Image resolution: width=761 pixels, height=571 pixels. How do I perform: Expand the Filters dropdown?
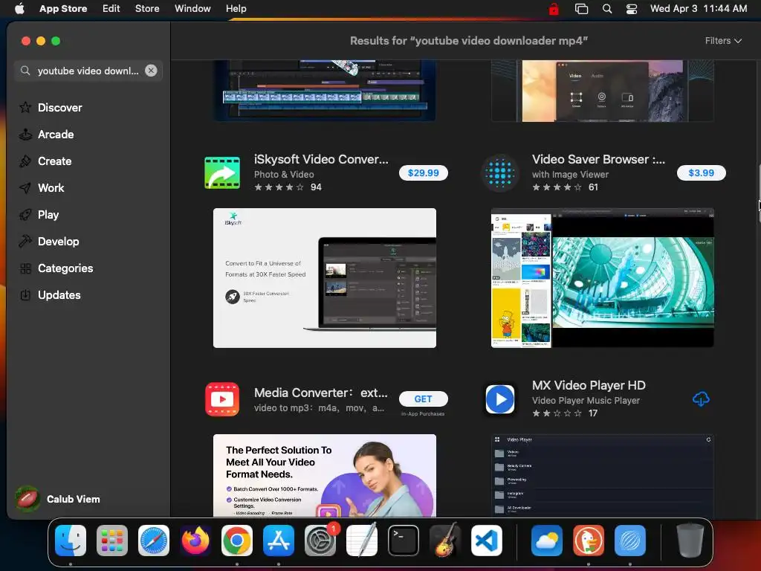pyautogui.click(x=723, y=41)
